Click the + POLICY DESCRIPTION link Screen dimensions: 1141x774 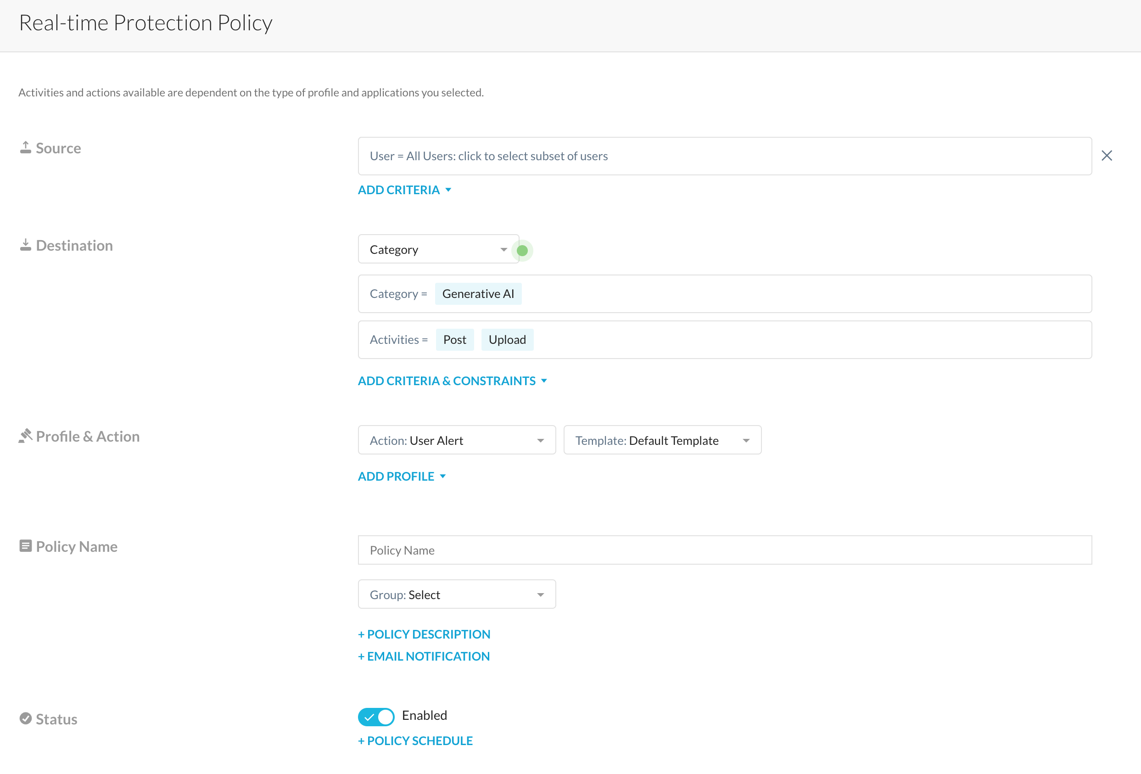tap(424, 634)
